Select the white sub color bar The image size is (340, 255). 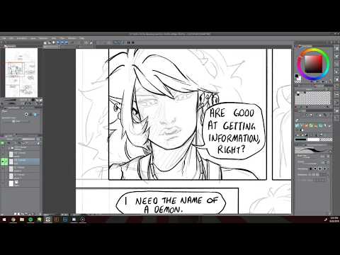coord(314,140)
